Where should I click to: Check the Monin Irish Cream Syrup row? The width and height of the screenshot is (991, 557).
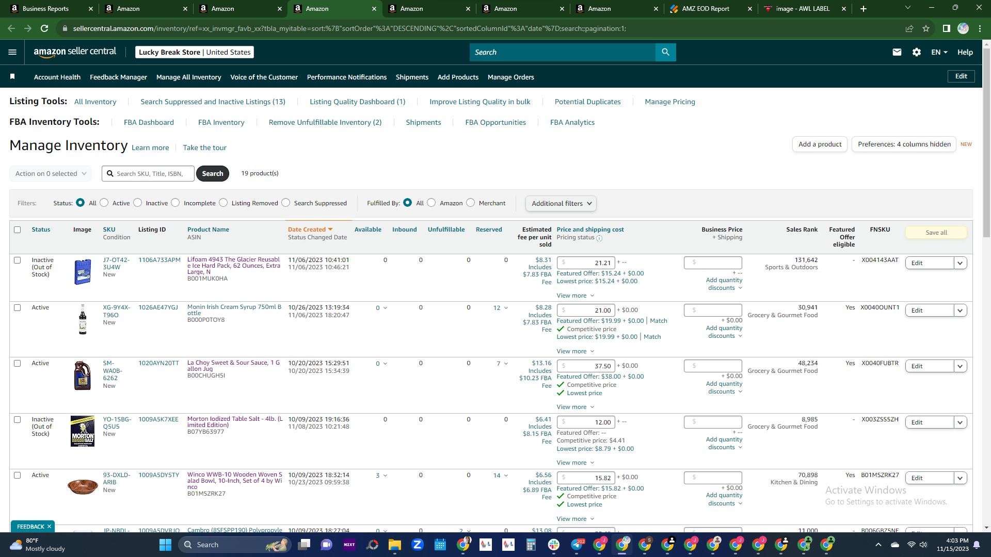tap(18, 308)
